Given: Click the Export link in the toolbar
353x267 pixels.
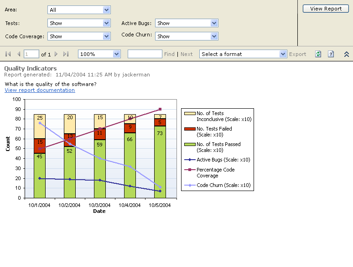Looking at the screenshot, I should click(x=297, y=54).
